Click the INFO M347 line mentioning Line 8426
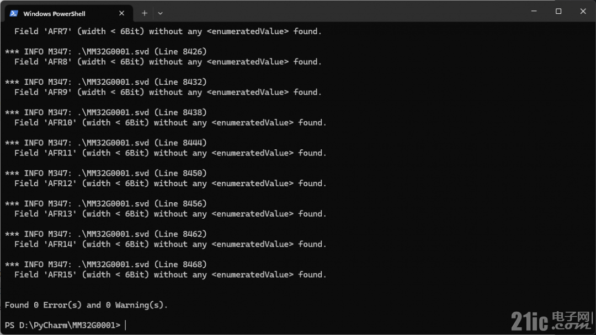The height and width of the screenshot is (335, 596). pyautogui.click(x=105, y=52)
